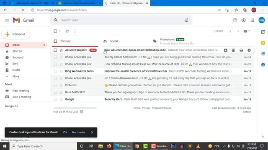Click the Windows taskbar search box

(43, 146)
